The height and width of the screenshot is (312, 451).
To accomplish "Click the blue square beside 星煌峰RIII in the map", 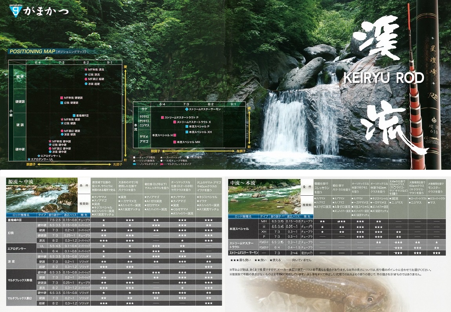I will pos(74,116).
